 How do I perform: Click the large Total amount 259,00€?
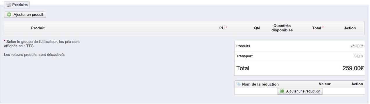(353, 69)
